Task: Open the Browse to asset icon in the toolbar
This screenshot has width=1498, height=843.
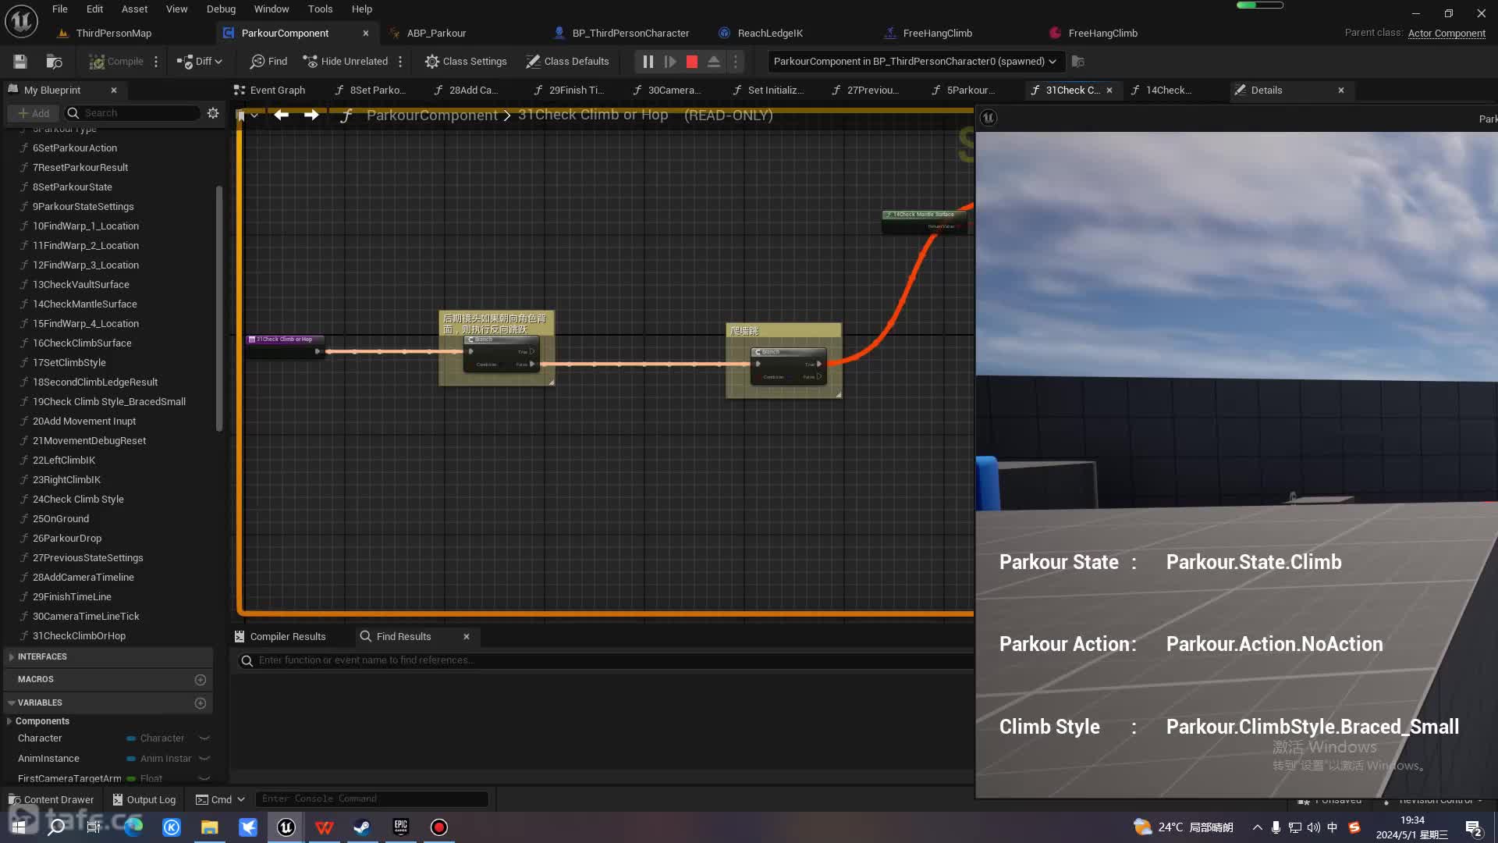Action: tap(55, 62)
